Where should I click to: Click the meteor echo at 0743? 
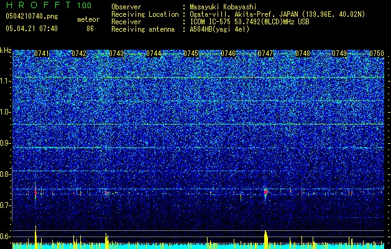click(107, 192)
